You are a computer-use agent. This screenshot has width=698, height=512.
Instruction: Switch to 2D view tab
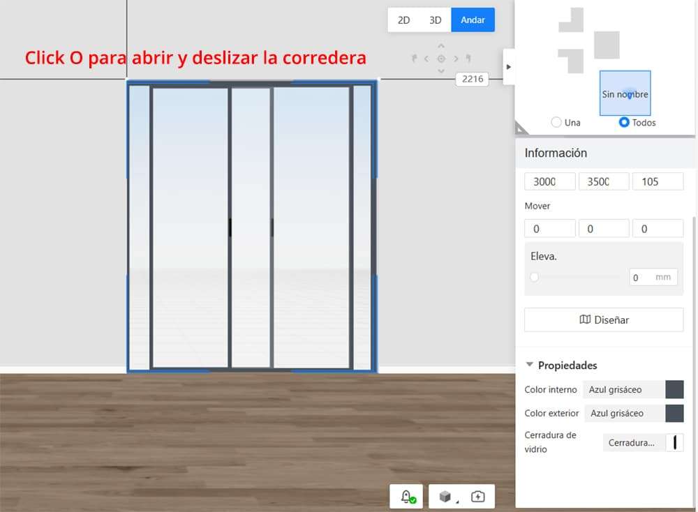pos(403,20)
